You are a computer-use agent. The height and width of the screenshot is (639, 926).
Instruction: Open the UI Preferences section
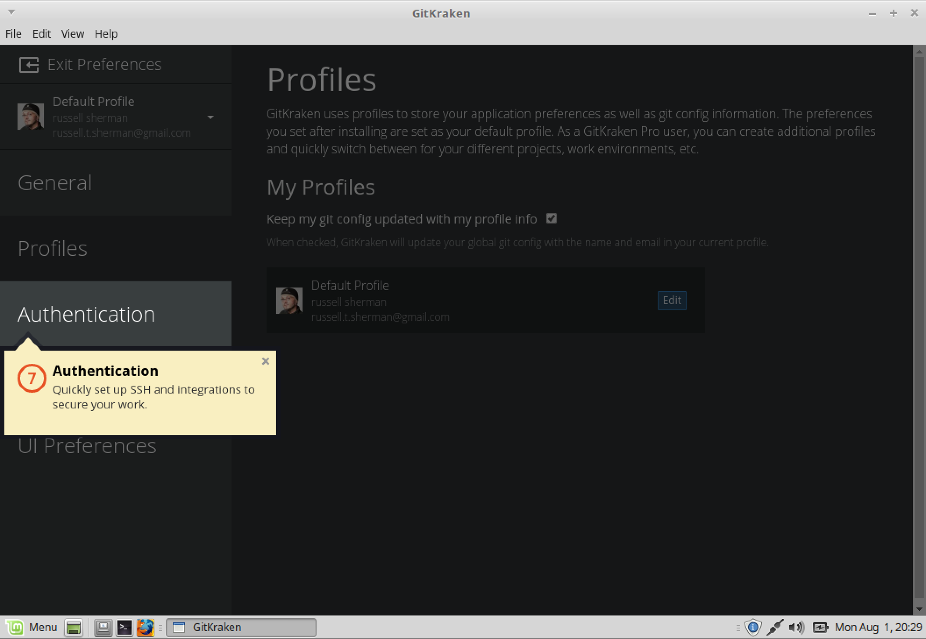87,446
